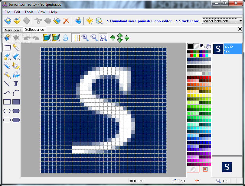Open the 32x32 16M format selector
This screenshot has height=186, width=245.
tap(229, 48)
